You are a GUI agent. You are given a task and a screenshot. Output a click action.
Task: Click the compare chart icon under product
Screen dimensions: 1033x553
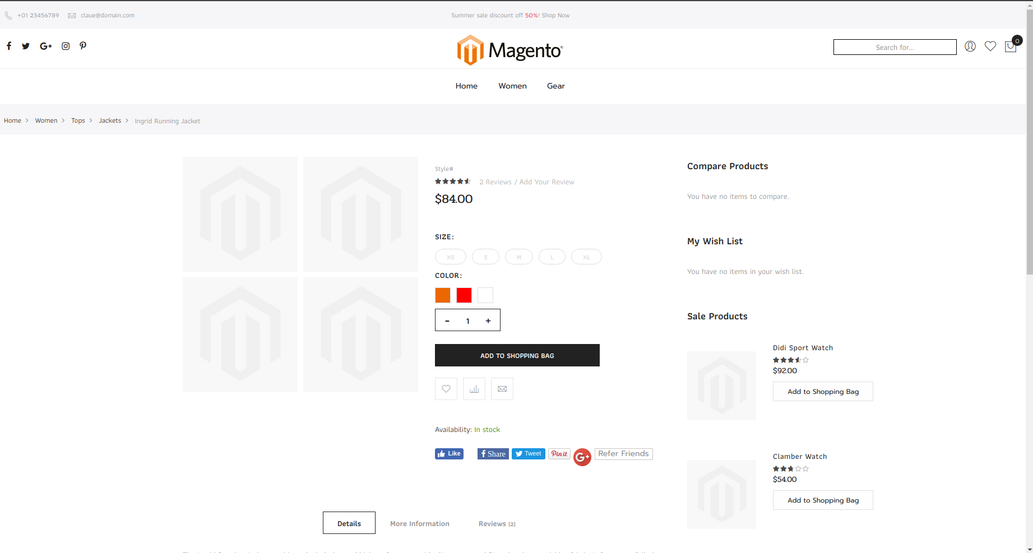(x=474, y=389)
